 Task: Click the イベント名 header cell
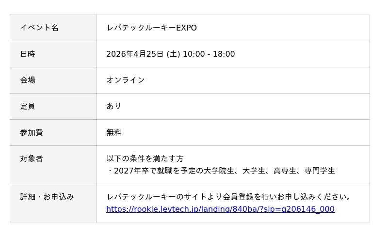tap(39, 28)
